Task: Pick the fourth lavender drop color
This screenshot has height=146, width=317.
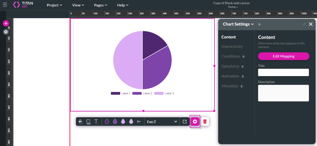Action: click(x=131, y=121)
